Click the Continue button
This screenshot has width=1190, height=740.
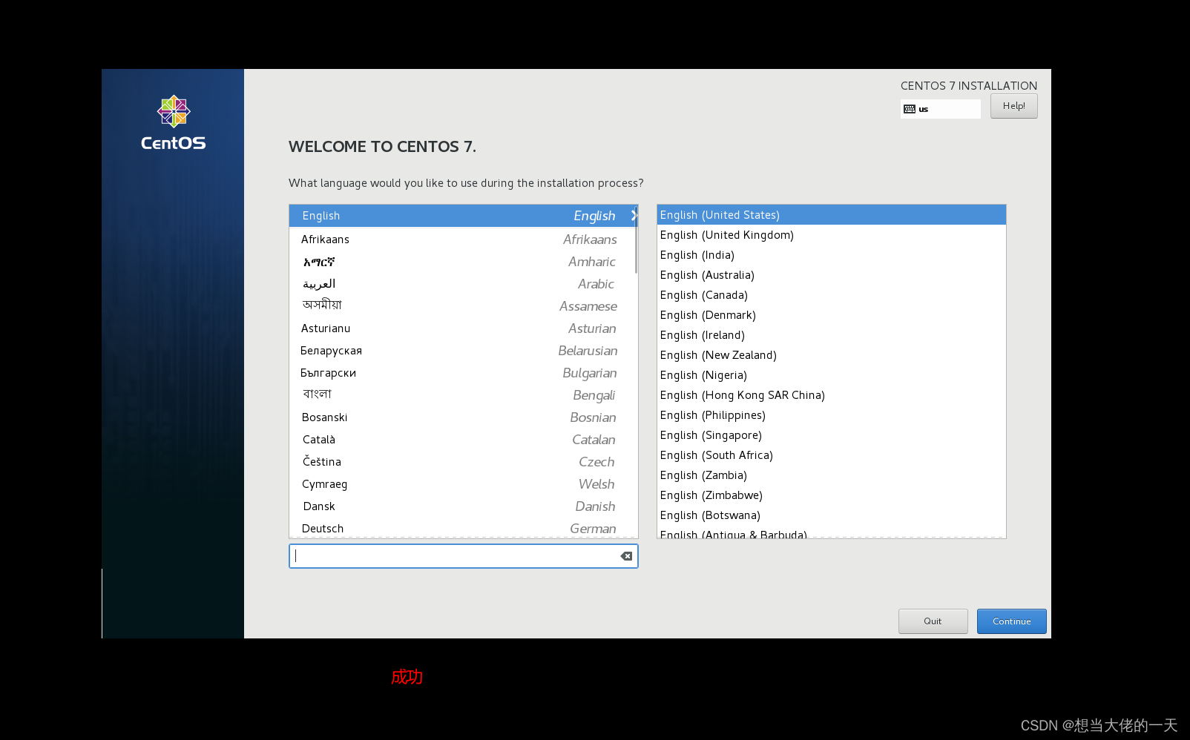click(1011, 621)
